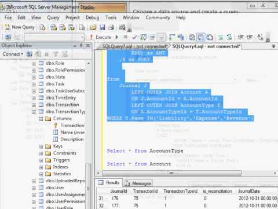The height and width of the screenshot is (209, 278).
Task: Click the Save file disk icon
Action: (102, 27)
